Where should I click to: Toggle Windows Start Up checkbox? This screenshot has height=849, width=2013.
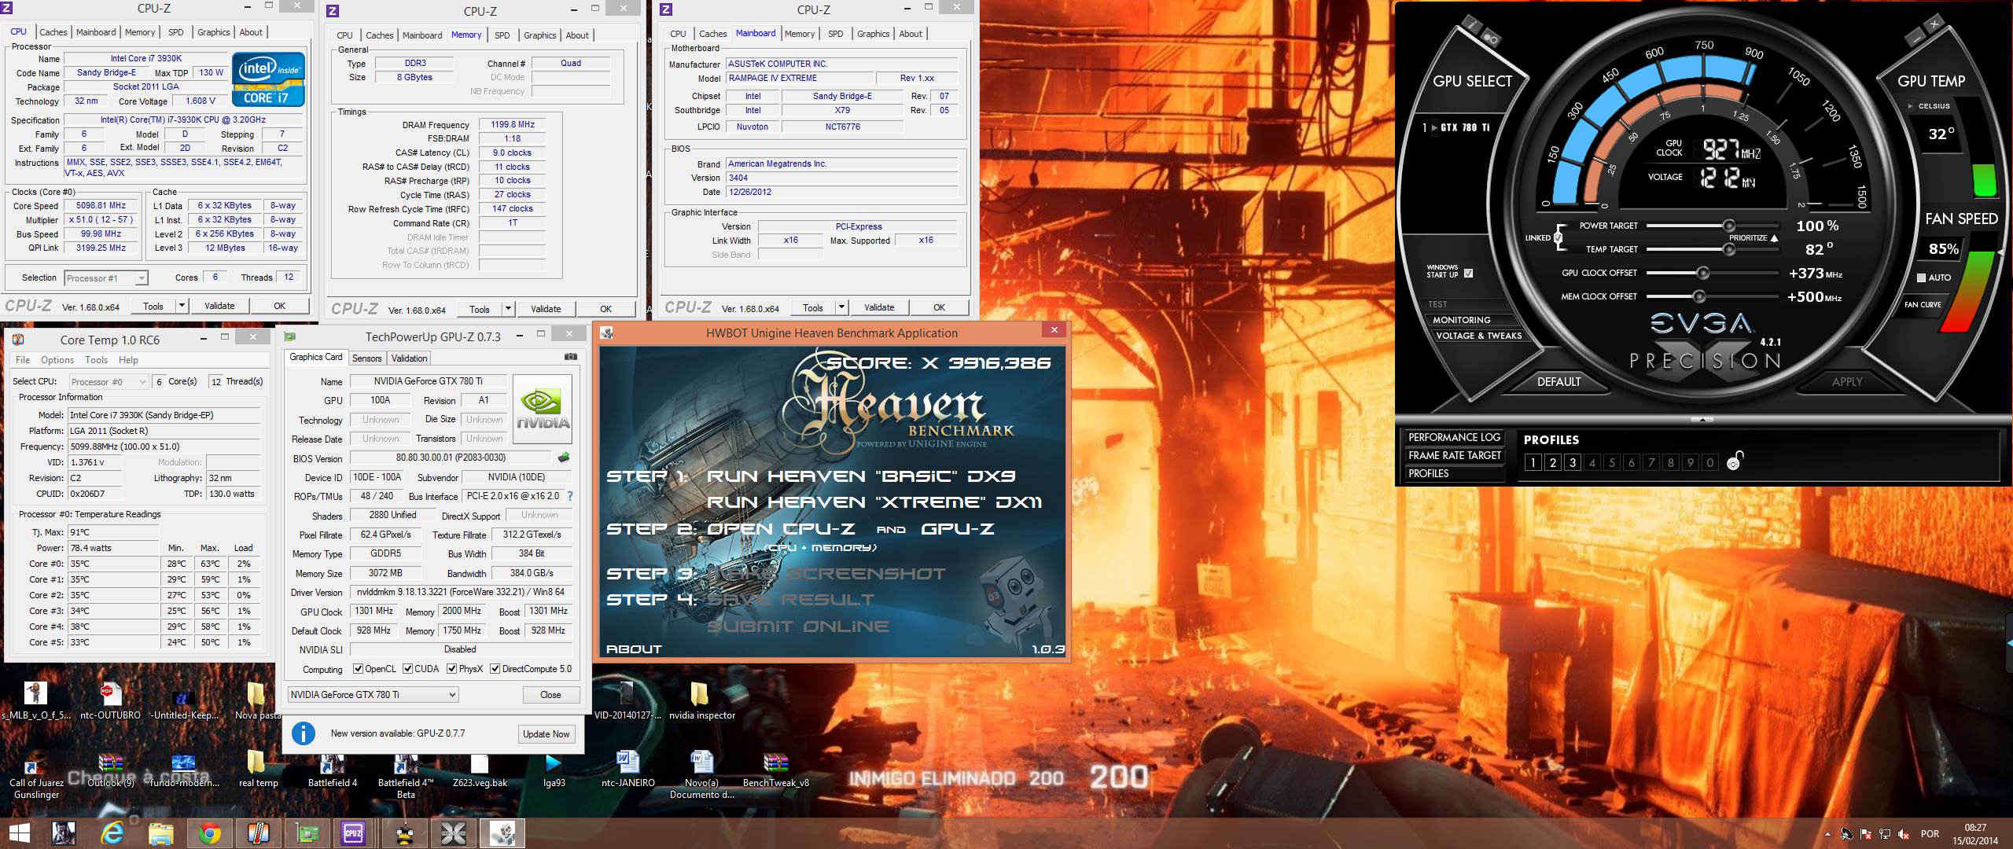coord(1468,274)
